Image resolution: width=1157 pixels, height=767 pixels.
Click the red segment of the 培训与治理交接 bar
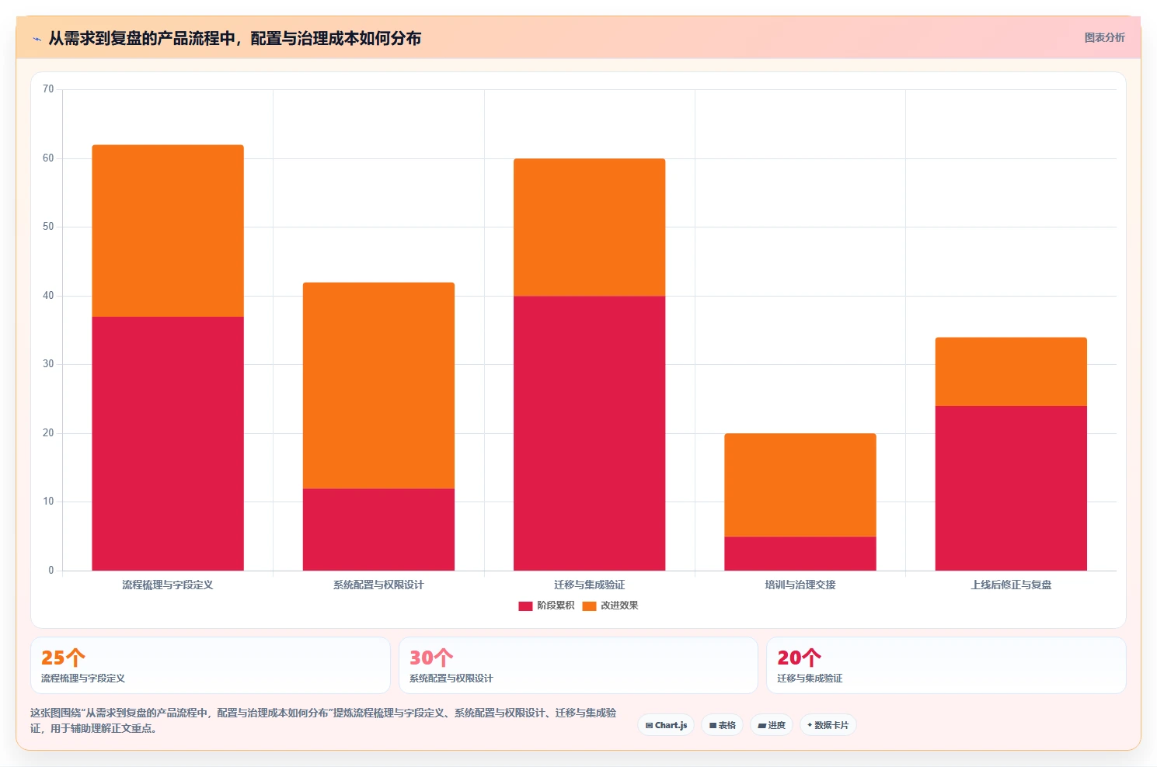click(x=800, y=554)
